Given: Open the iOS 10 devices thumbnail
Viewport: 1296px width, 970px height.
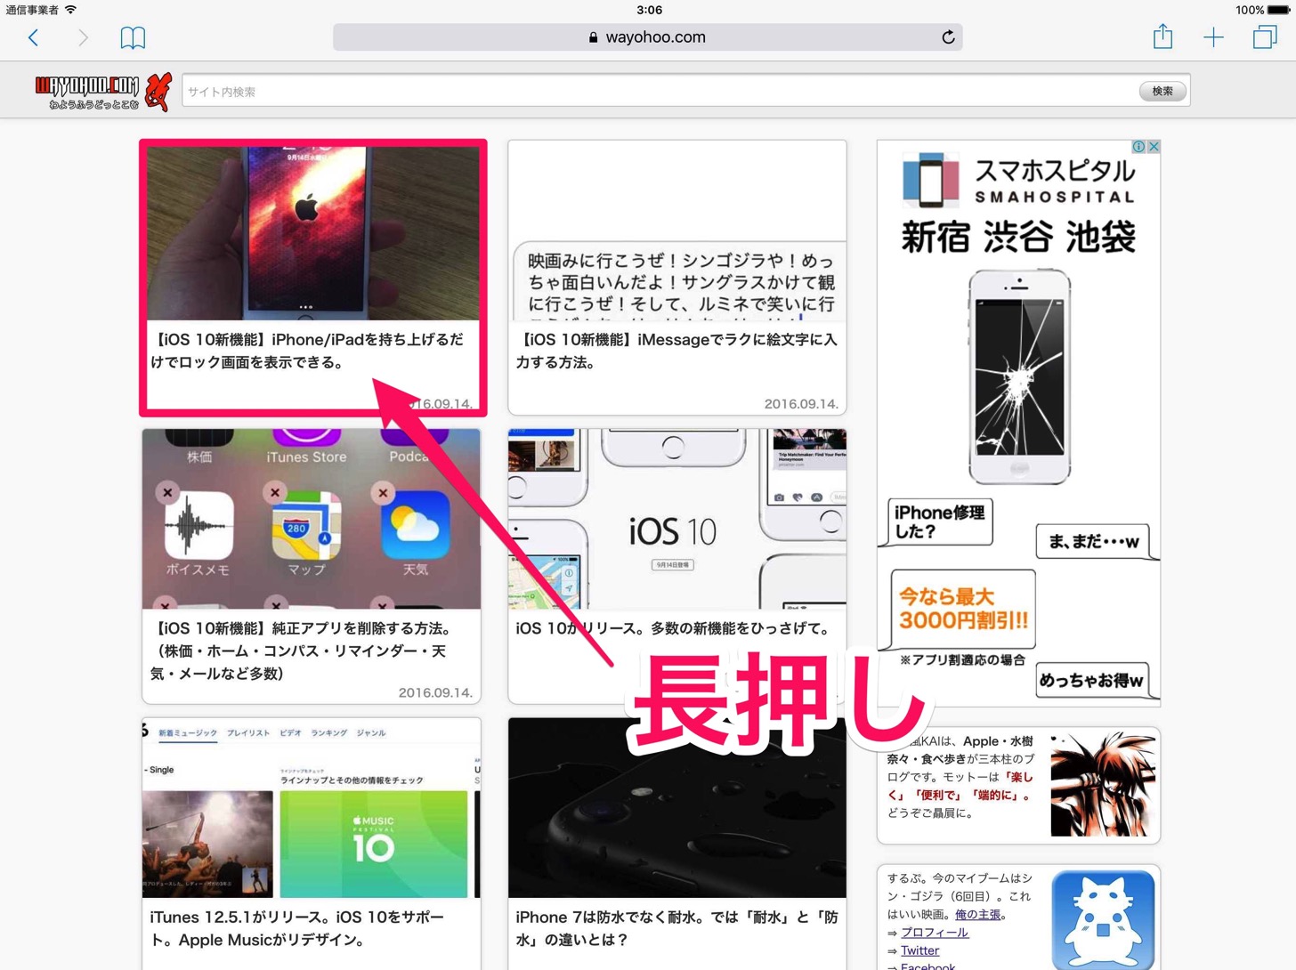Looking at the screenshot, I should [677, 519].
